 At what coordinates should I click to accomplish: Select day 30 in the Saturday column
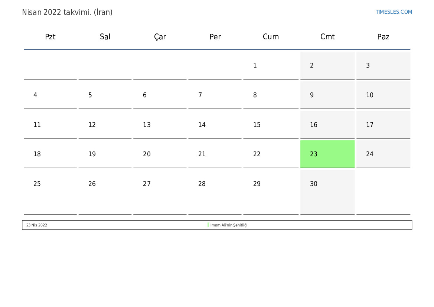[x=314, y=184]
